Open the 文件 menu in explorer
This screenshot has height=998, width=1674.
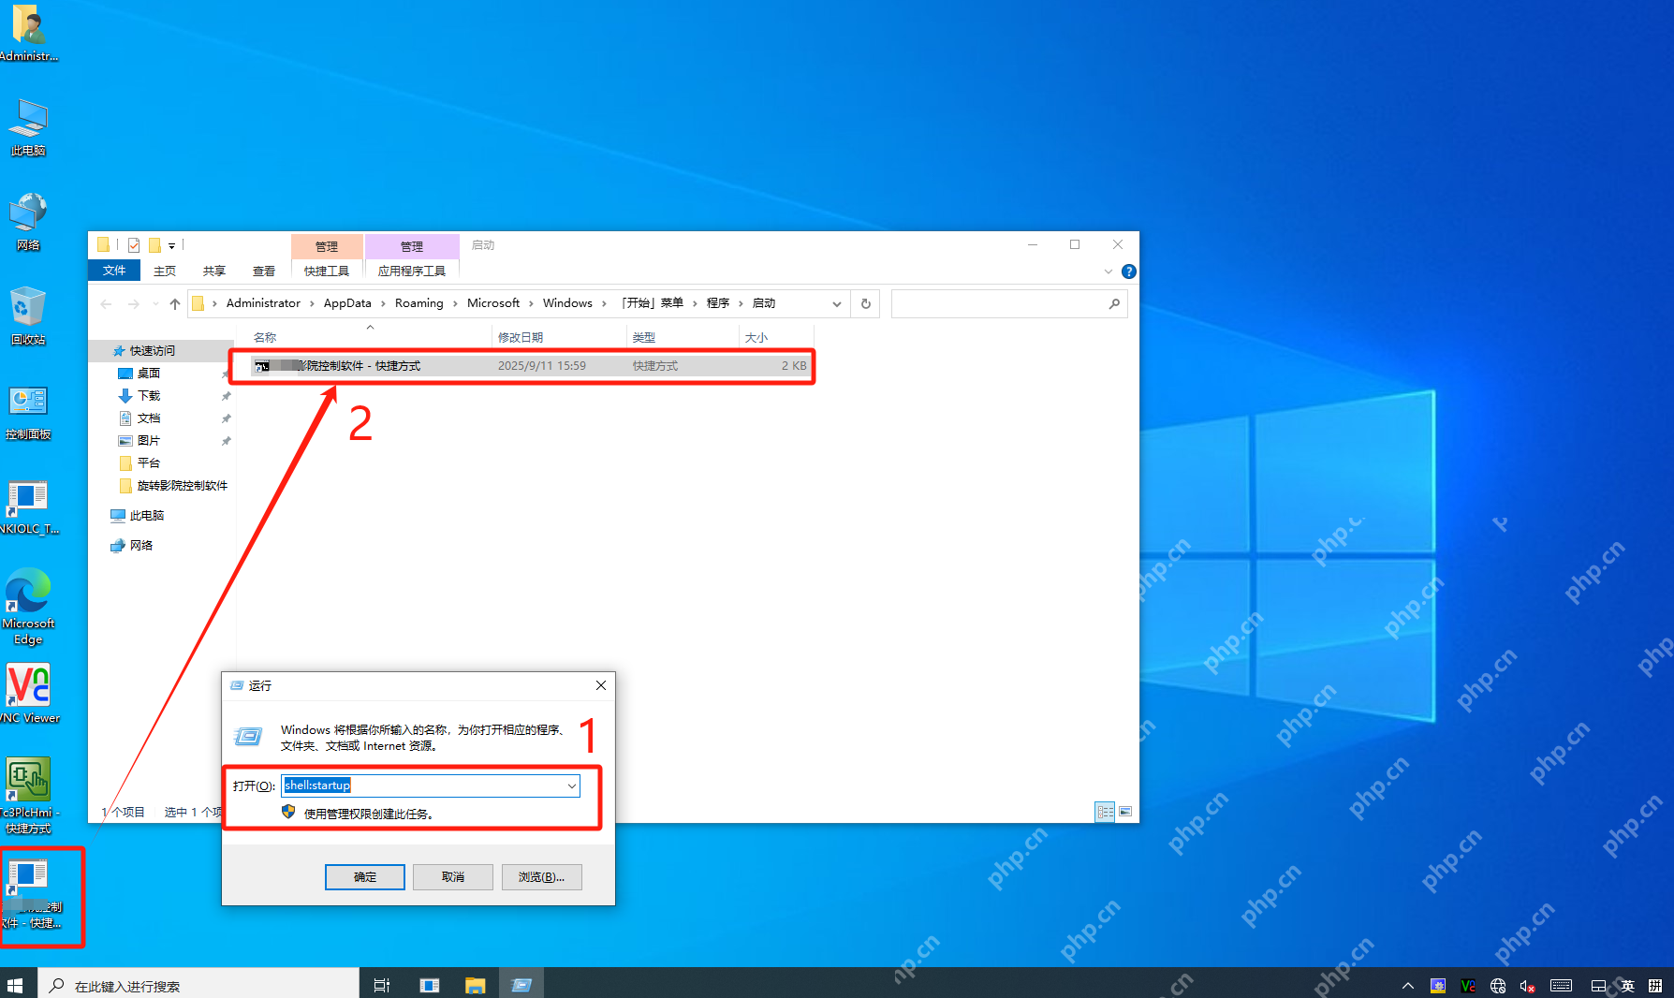click(x=114, y=271)
